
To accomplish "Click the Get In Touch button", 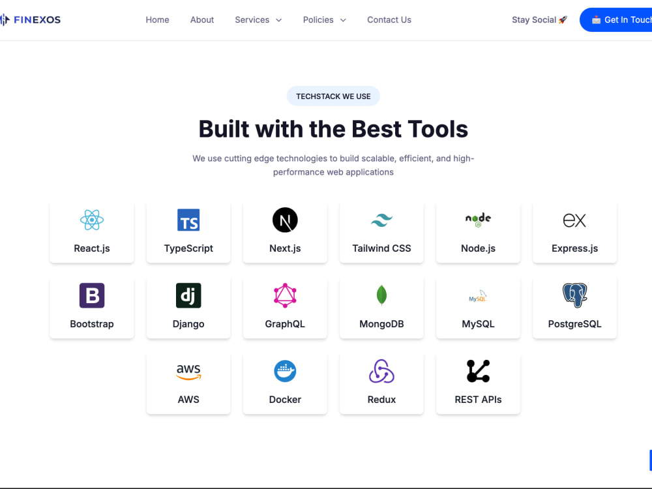I will (616, 20).
